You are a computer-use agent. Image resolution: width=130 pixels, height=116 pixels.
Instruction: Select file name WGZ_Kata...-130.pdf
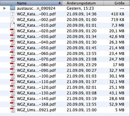(36, 93)
